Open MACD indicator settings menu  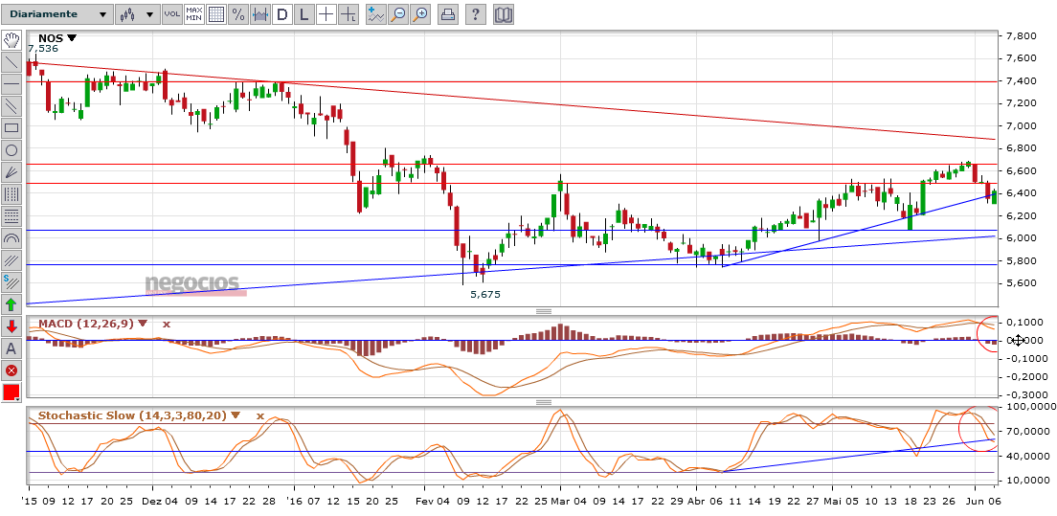[144, 324]
